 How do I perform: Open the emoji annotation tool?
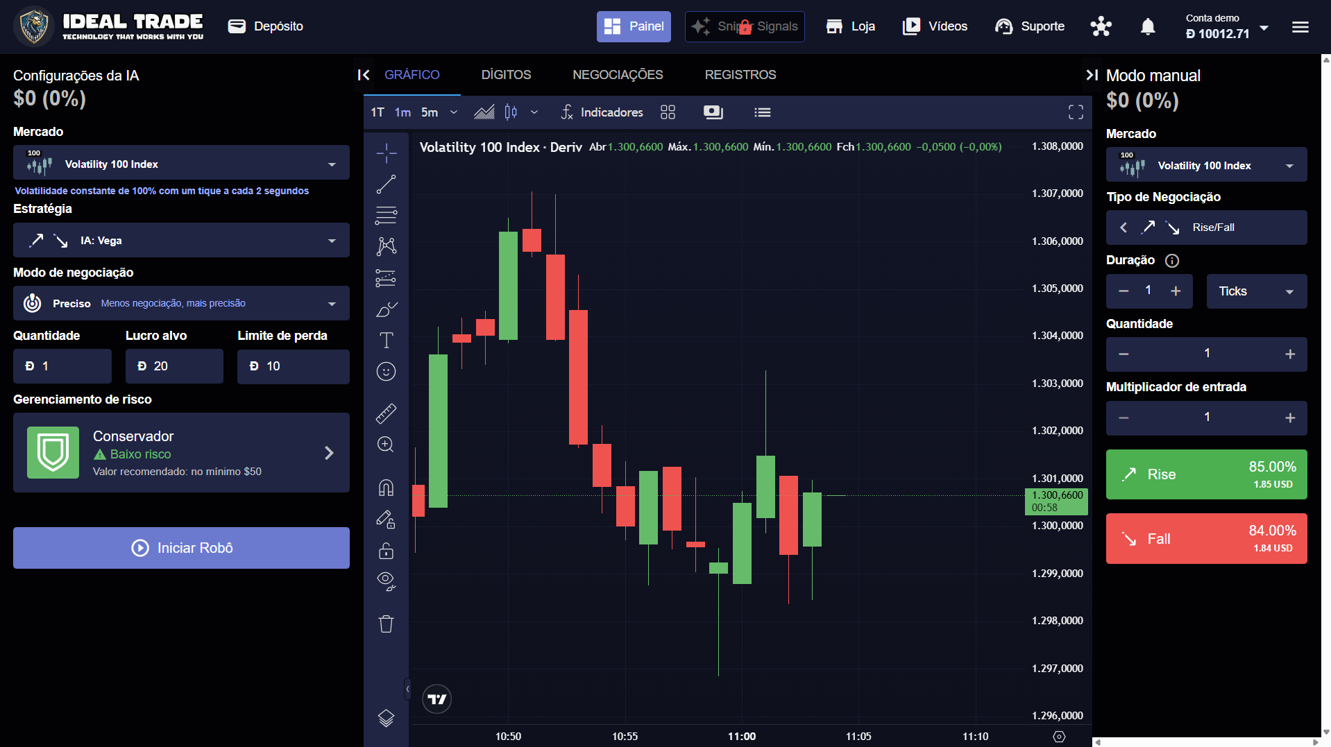[x=386, y=371]
